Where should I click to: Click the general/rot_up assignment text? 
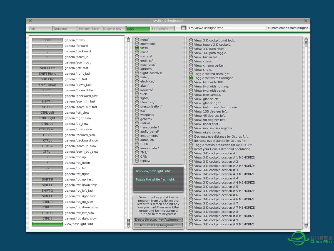[75, 157]
